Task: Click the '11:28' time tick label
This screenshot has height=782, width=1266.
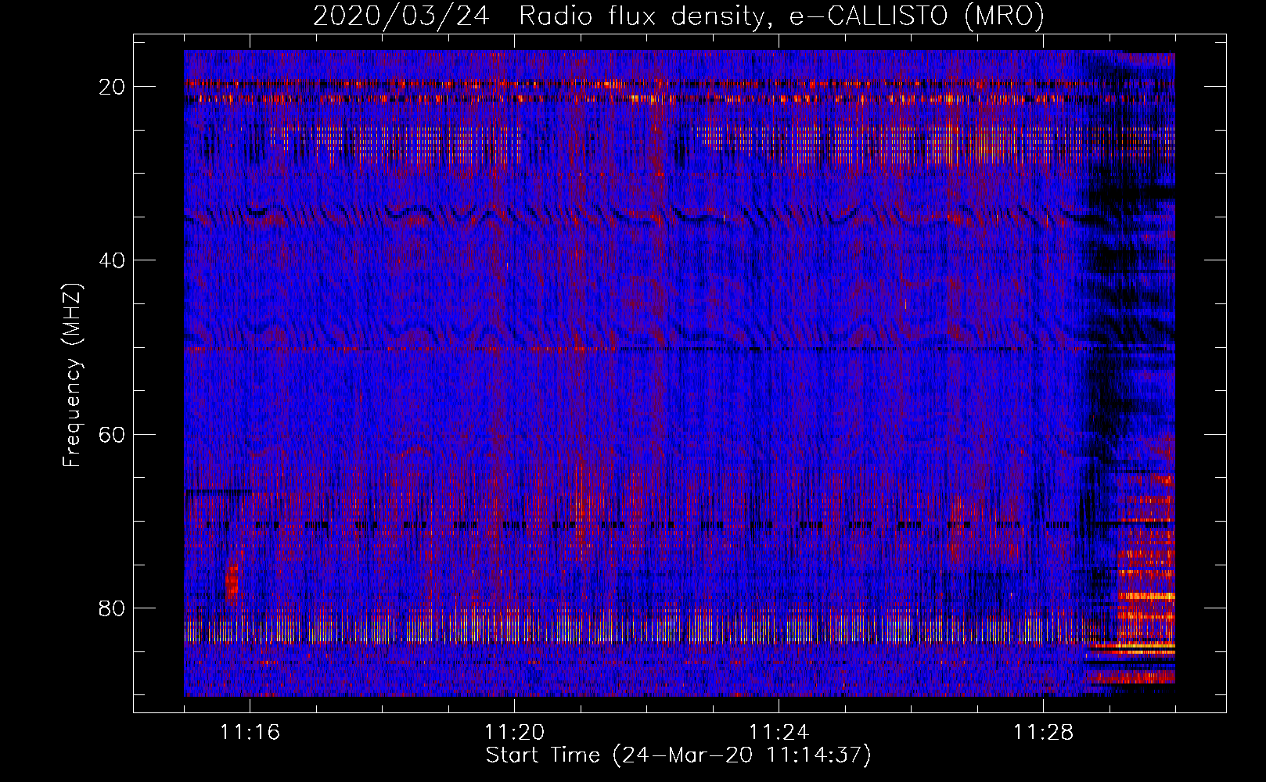Action: [1043, 733]
